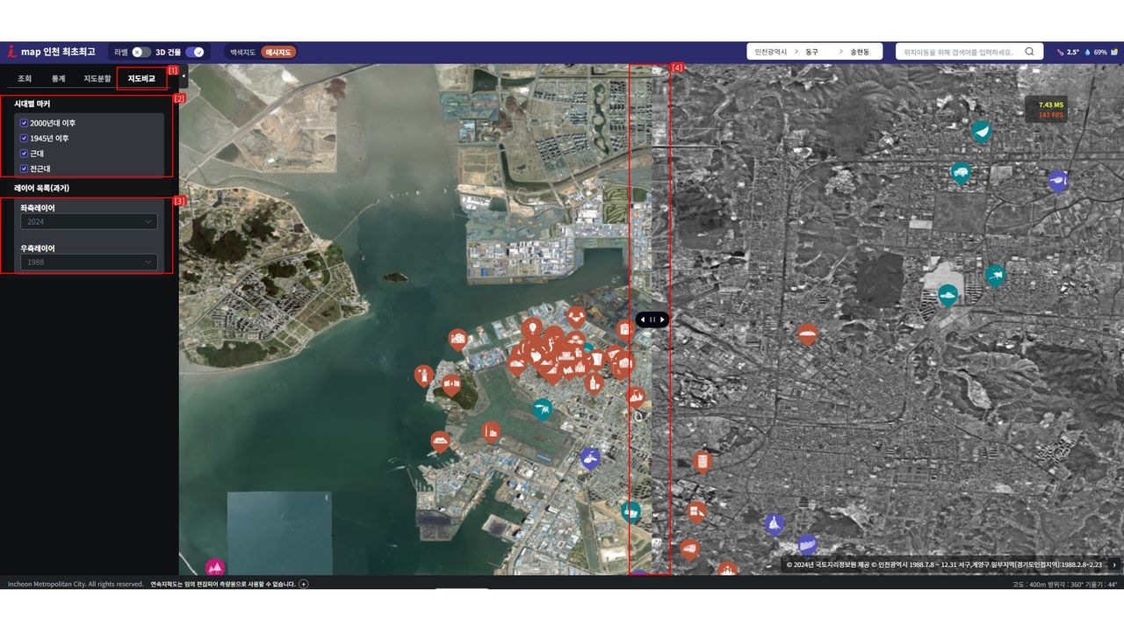
Task: Click the search magnifier icon
Action: click(x=1029, y=52)
